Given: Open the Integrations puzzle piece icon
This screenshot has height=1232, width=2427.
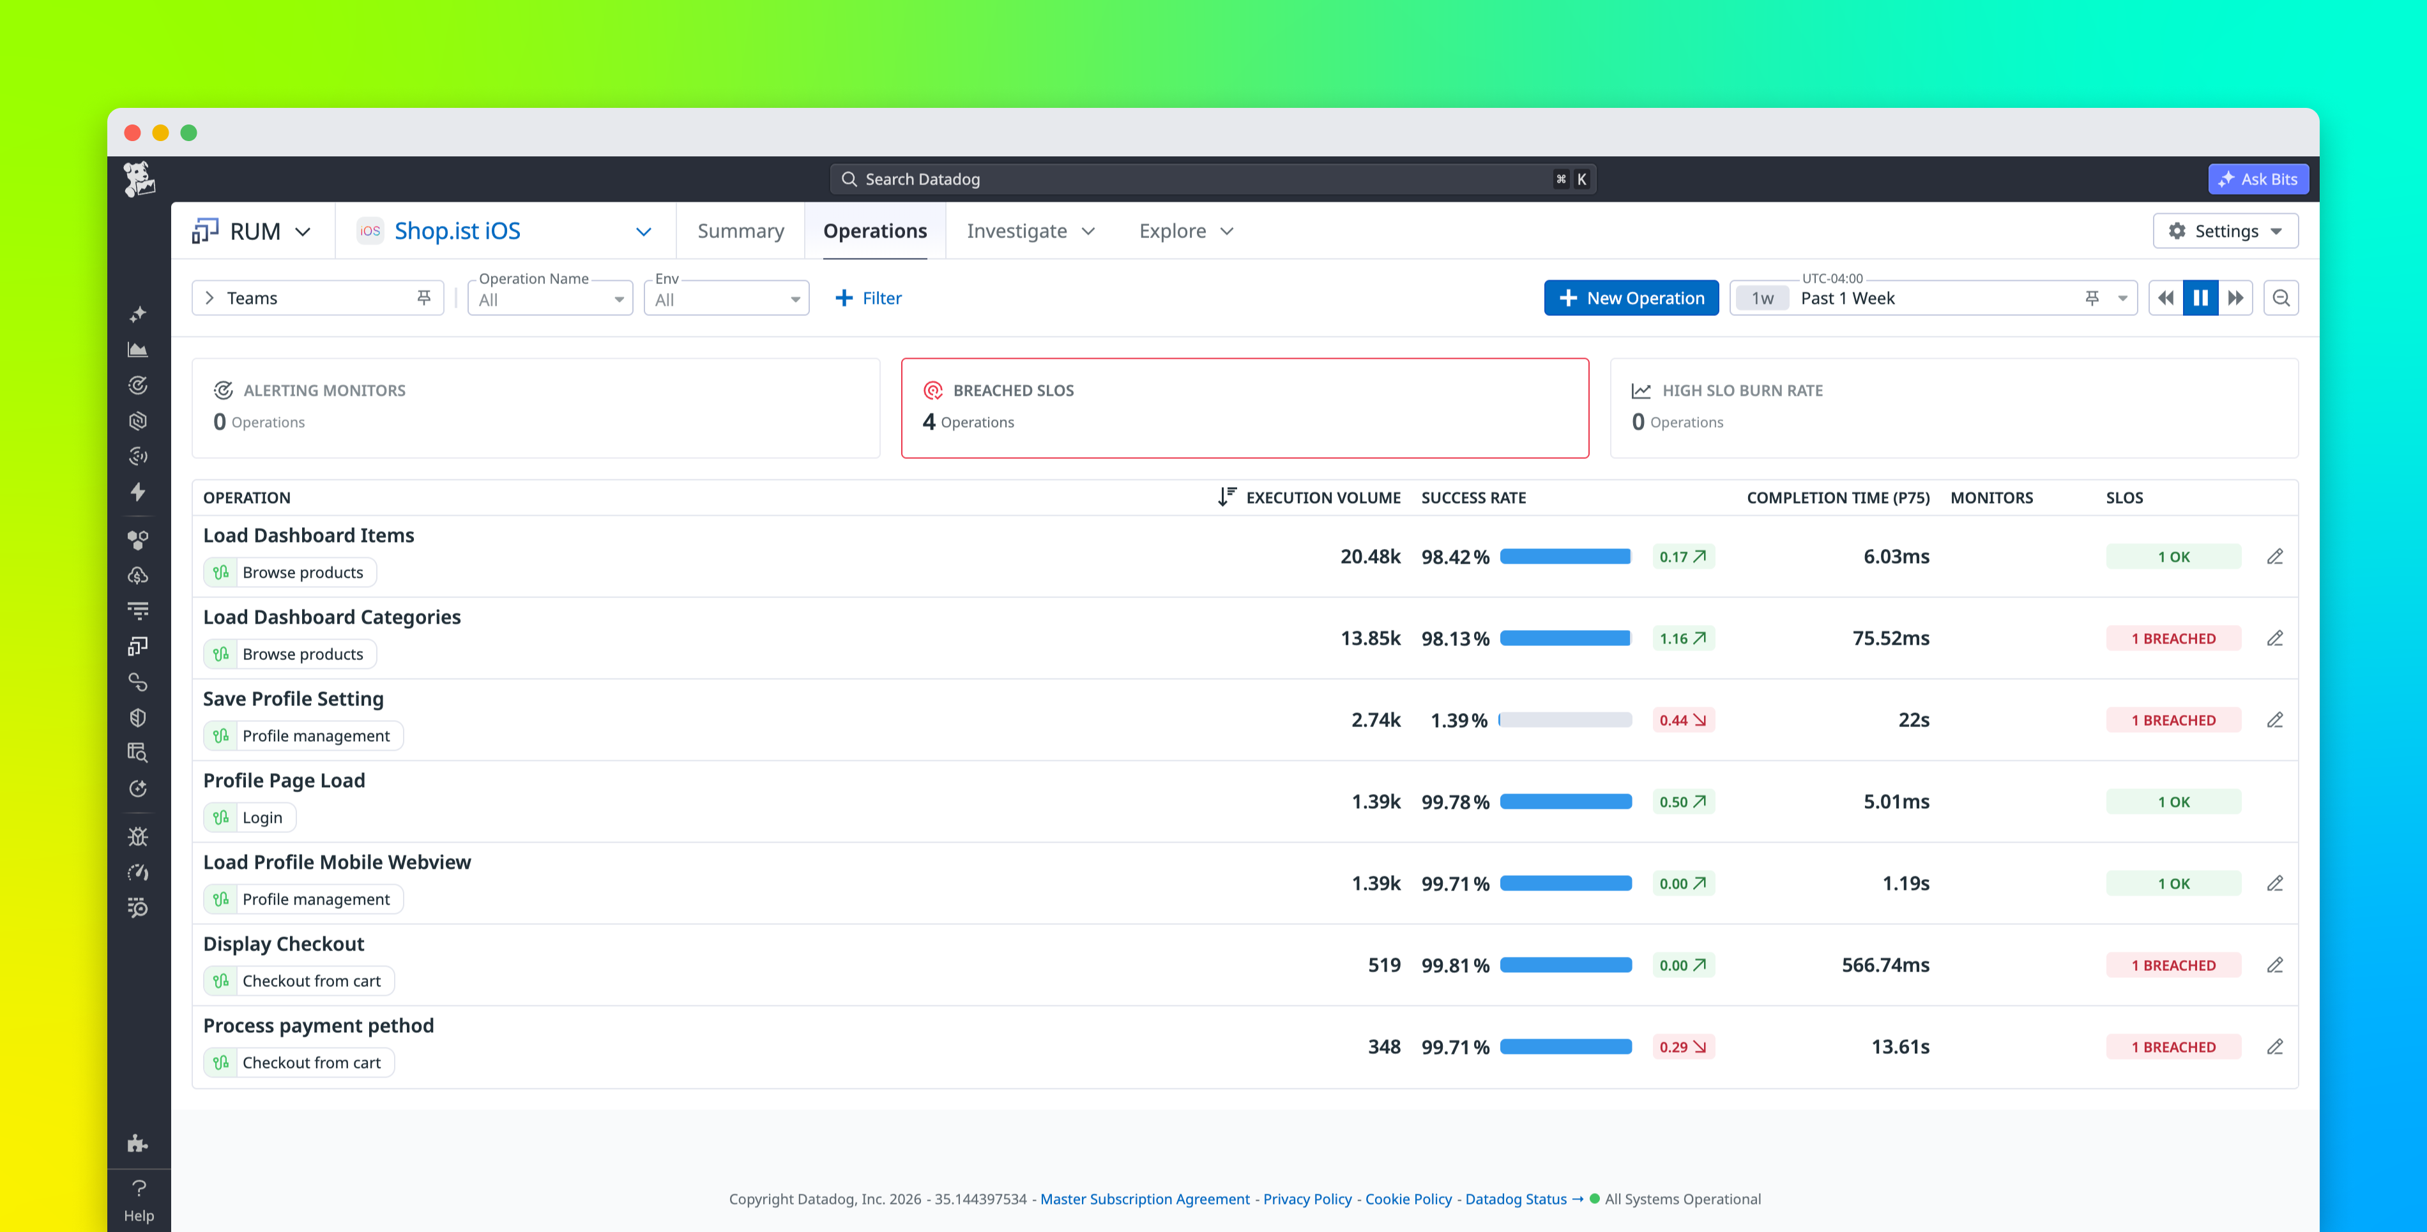Looking at the screenshot, I should point(139,1143).
